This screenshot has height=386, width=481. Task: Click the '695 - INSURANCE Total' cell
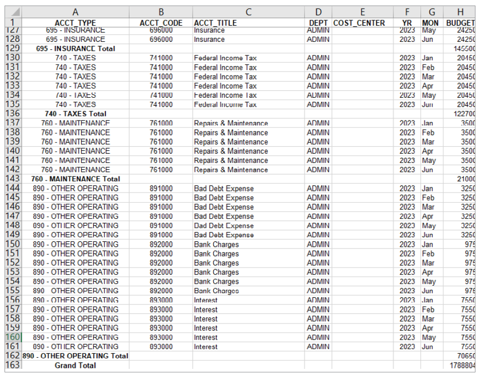(76, 48)
